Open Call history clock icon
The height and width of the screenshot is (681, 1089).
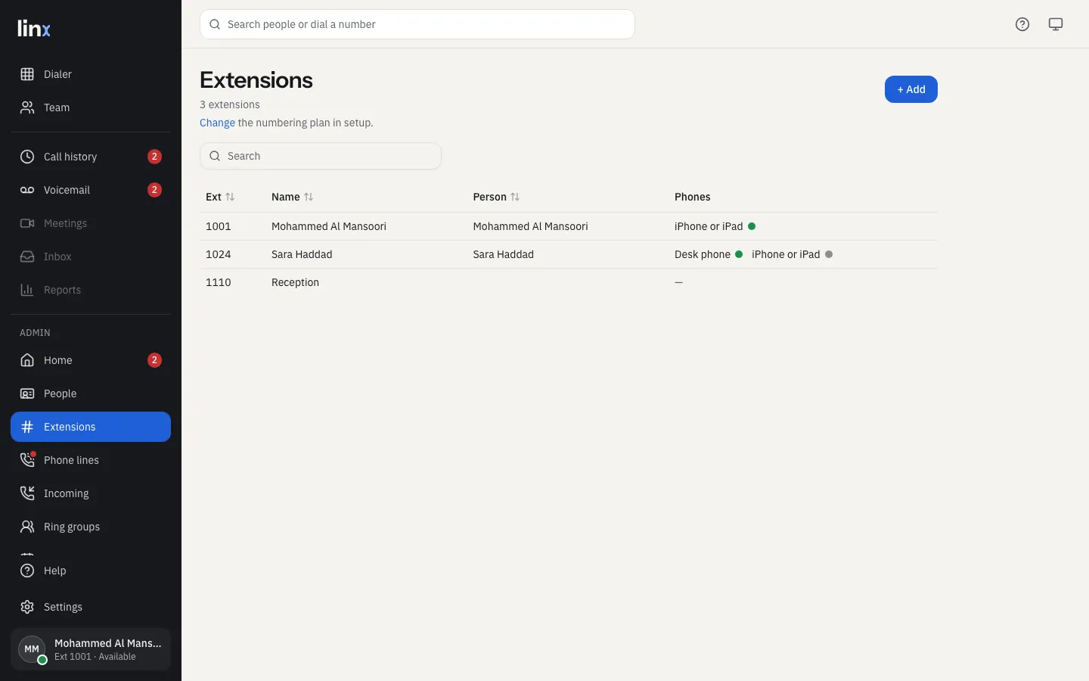[x=27, y=157]
